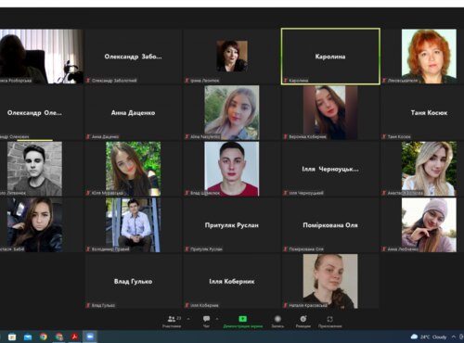Select the Поміркована Оля participant tile
Viewport: 464px width, 343px height.
coord(330,225)
